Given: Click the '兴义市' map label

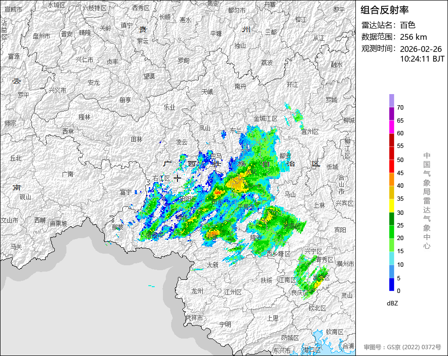Looking at the screenshot, I should 57,90.
